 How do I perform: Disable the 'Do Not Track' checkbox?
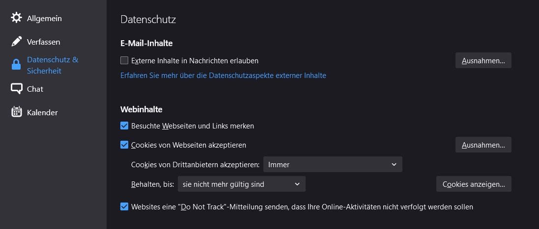(124, 207)
